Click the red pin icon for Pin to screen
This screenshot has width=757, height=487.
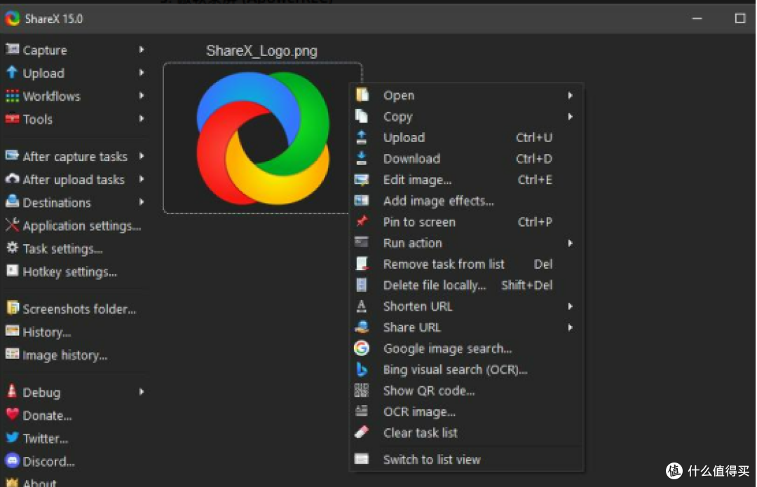[x=361, y=221]
